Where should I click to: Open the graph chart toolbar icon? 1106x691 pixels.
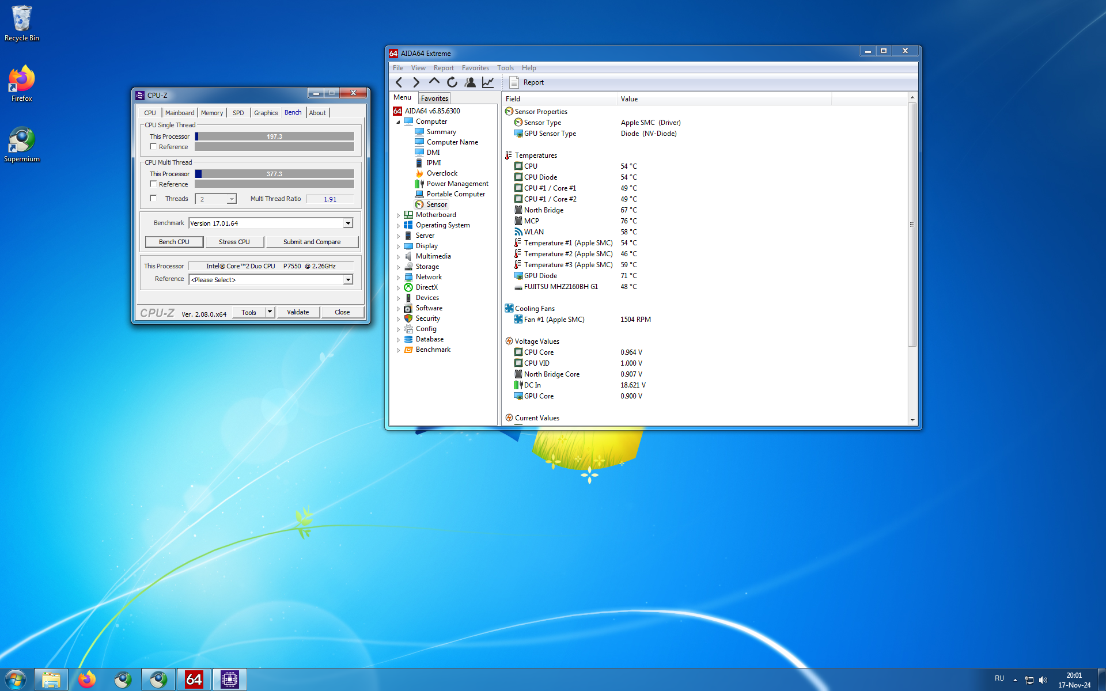tap(488, 82)
